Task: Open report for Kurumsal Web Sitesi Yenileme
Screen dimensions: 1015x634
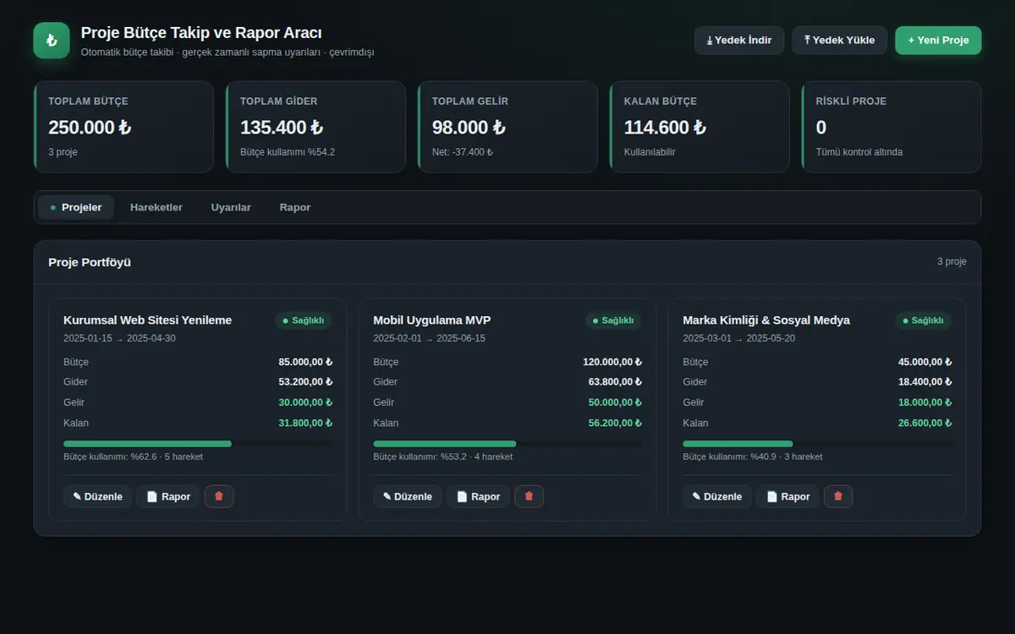Action: tap(167, 496)
